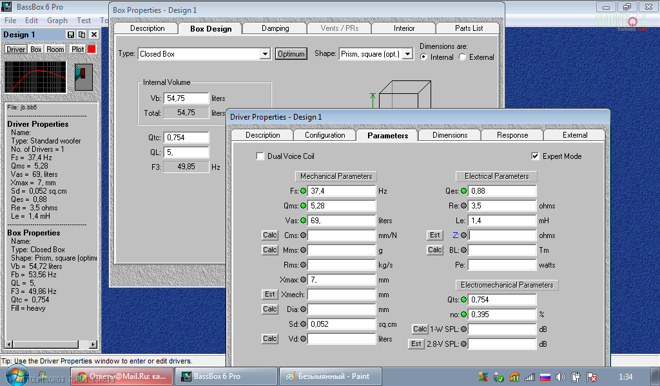Click the Fs input field showing 37,4
Screen dimensions: 660x386
click(342, 191)
